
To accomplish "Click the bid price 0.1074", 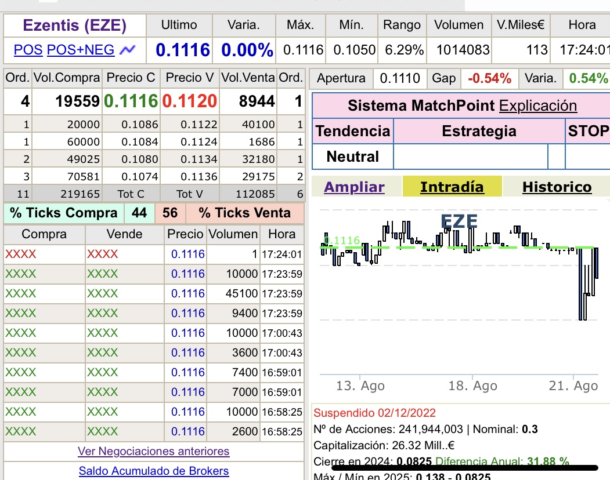I will [140, 176].
